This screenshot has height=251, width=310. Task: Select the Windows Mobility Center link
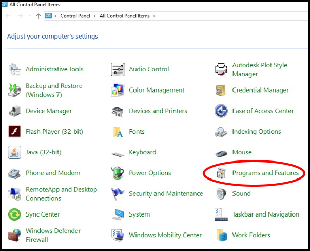pyautogui.click(x=165, y=235)
